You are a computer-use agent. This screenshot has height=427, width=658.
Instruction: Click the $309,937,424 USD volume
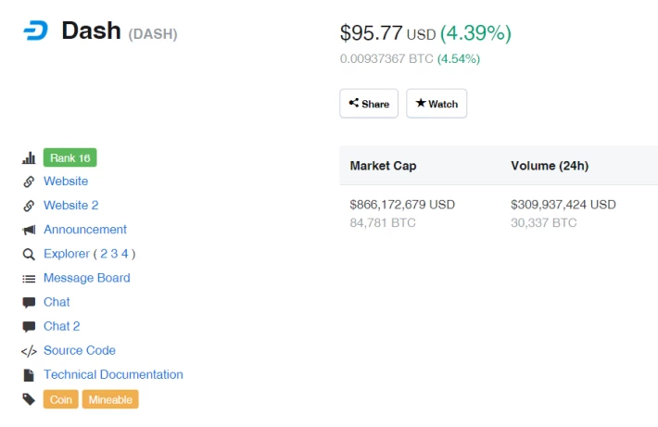click(563, 205)
